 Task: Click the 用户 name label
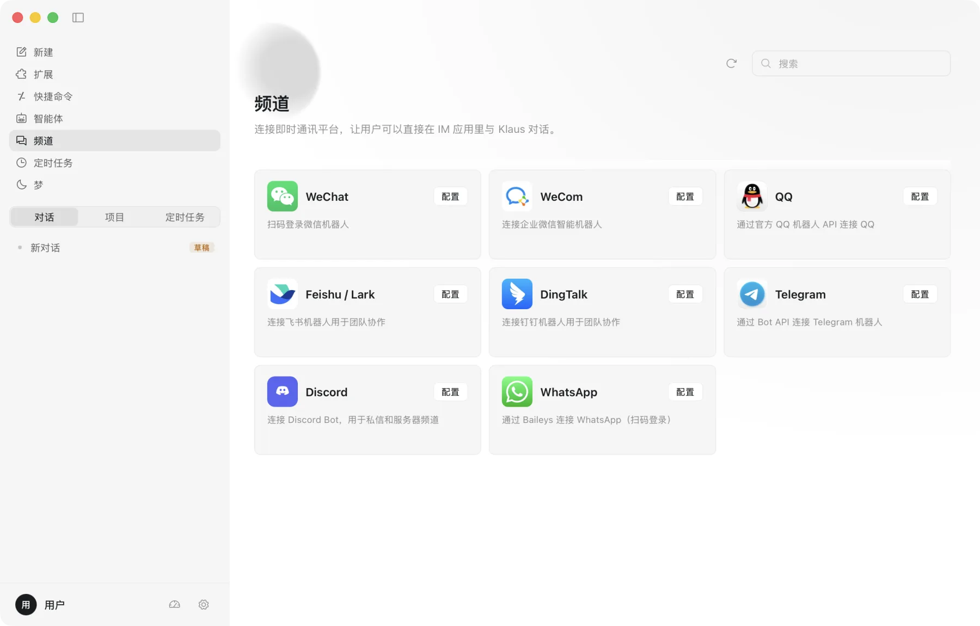tap(54, 605)
